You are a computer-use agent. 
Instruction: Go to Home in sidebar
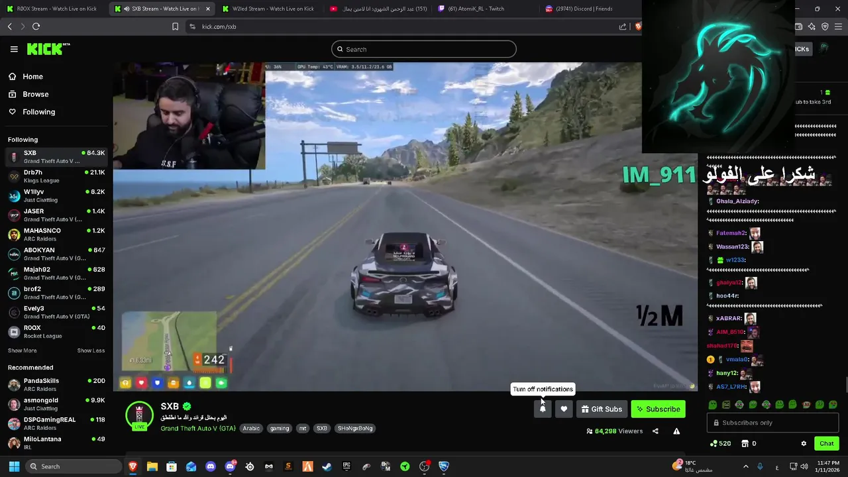[26, 76]
